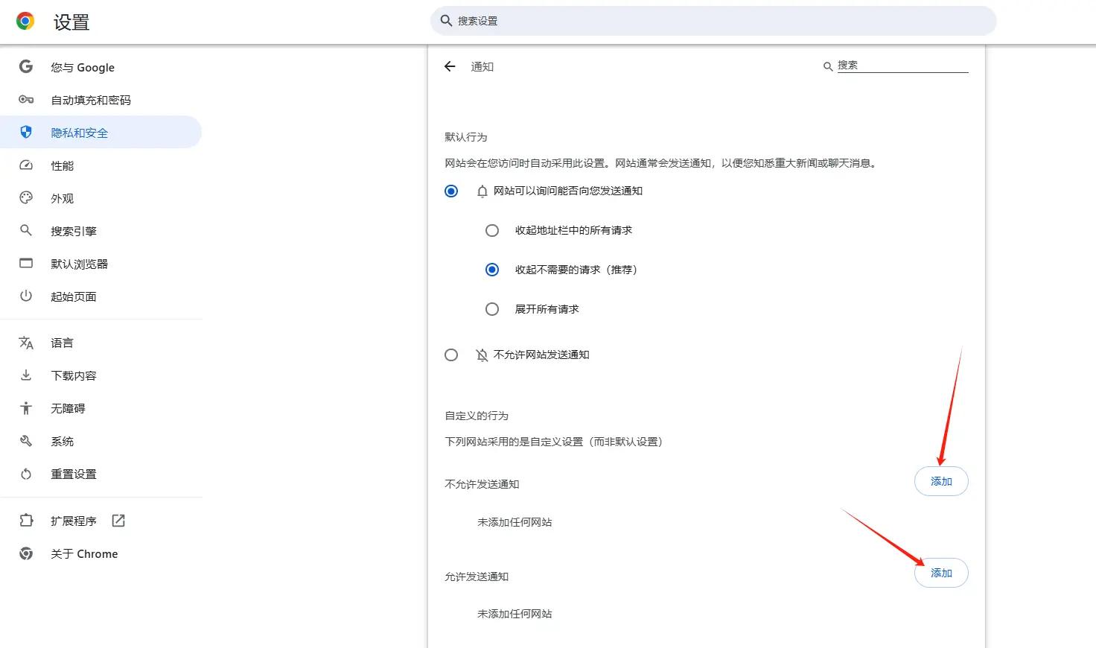Click the power icon beside 起始页面
1096x648 pixels.
(26, 296)
